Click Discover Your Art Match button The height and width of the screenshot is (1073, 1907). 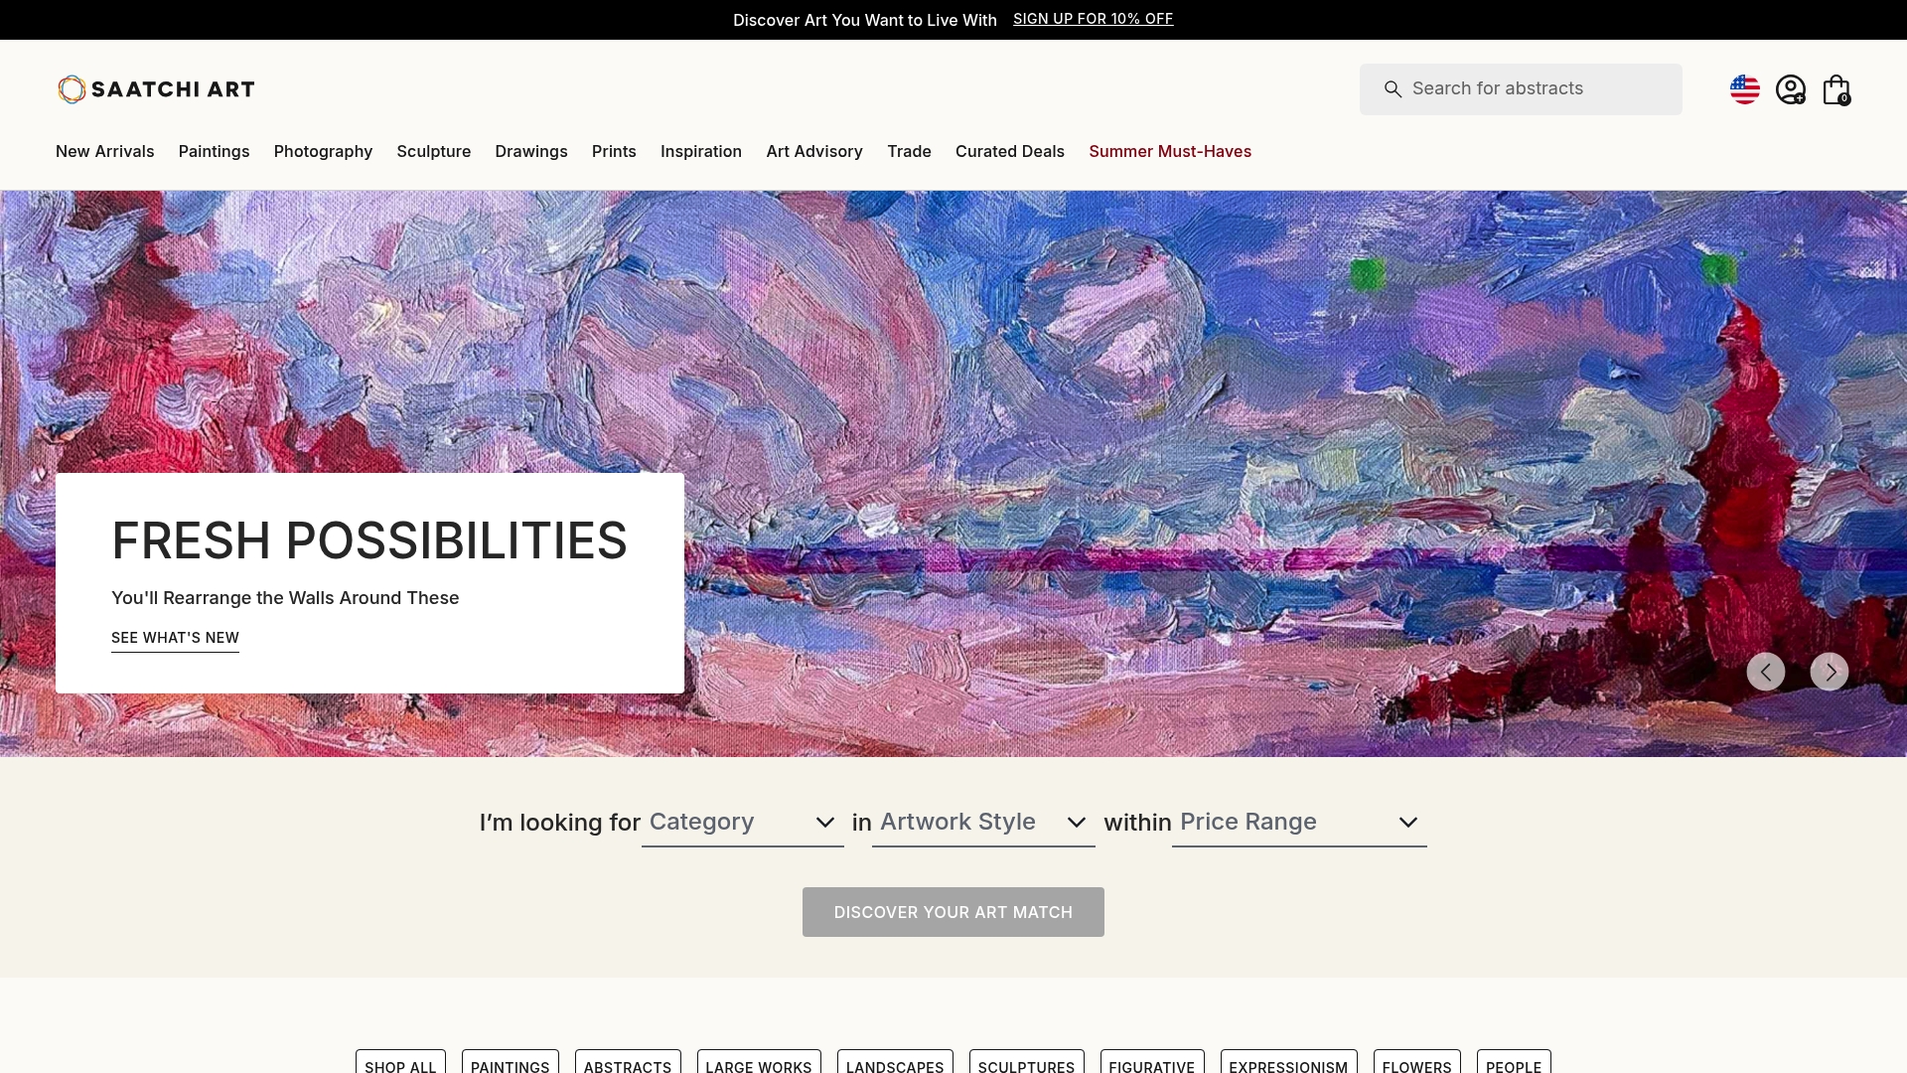(x=953, y=912)
